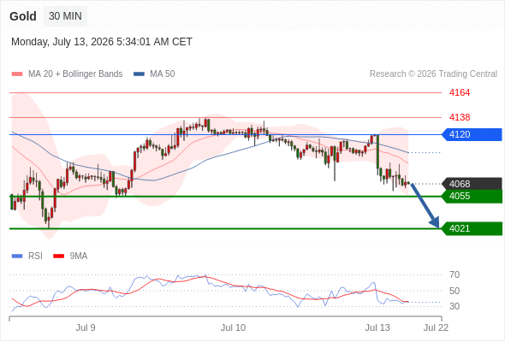Click the Jul 22 date axis label
Image resolution: width=505 pixels, height=342 pixels.
click(x=436, y=327)
